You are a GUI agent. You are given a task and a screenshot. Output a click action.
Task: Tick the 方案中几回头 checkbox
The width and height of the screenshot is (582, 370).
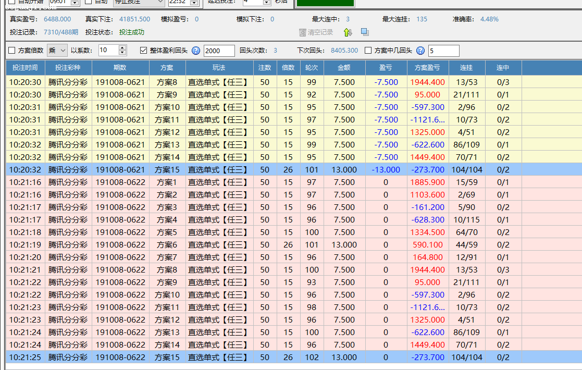[x=368, y=51]
